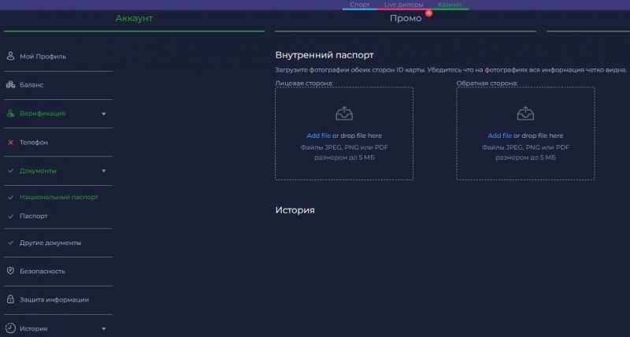Image resolution: width=630 pixels, height=337 pixels.
Task: Click the Баланс icon in sidebar
Action: tap(10, 84)
